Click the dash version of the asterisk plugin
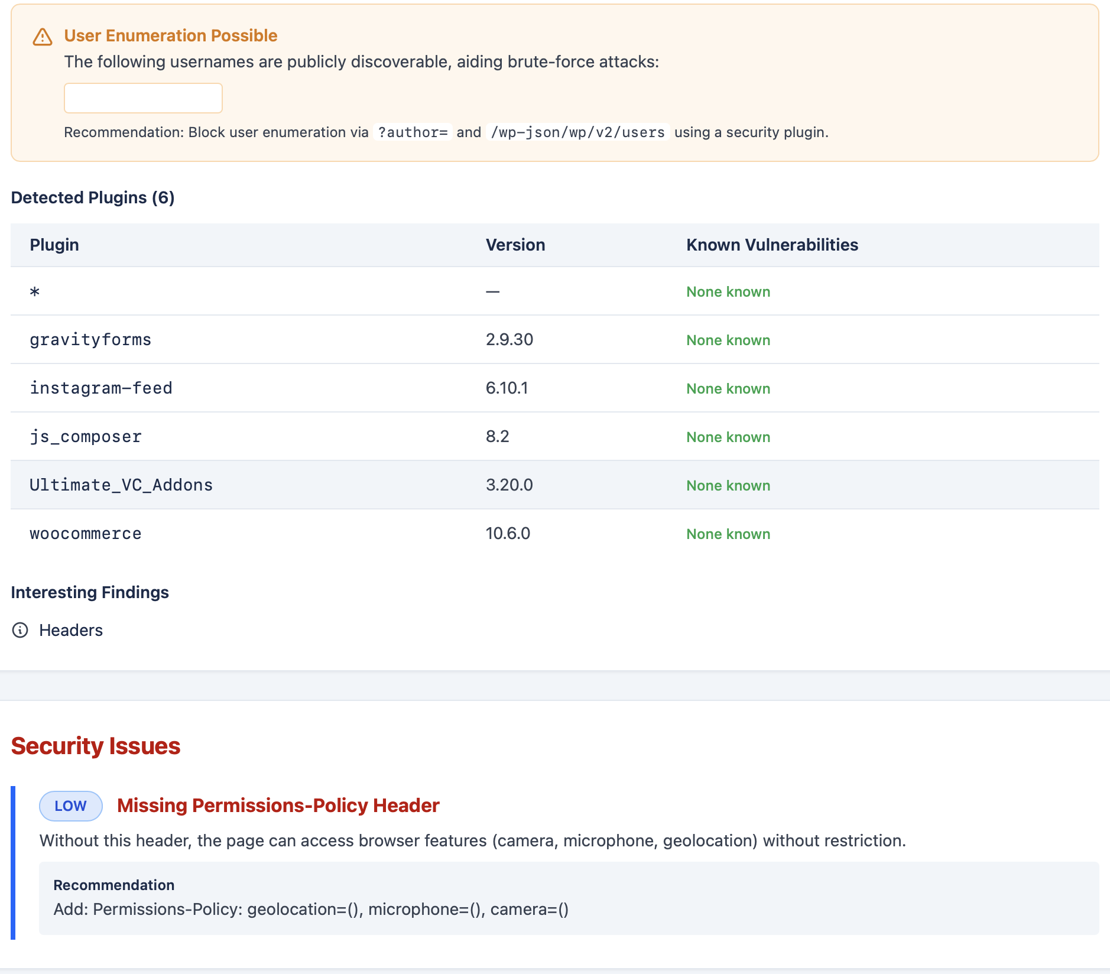 (493, 291)
